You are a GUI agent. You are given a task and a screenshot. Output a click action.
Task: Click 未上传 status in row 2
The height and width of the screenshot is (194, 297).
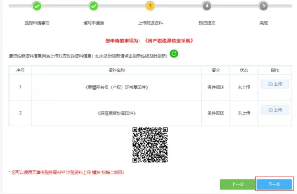click(244, 113)
